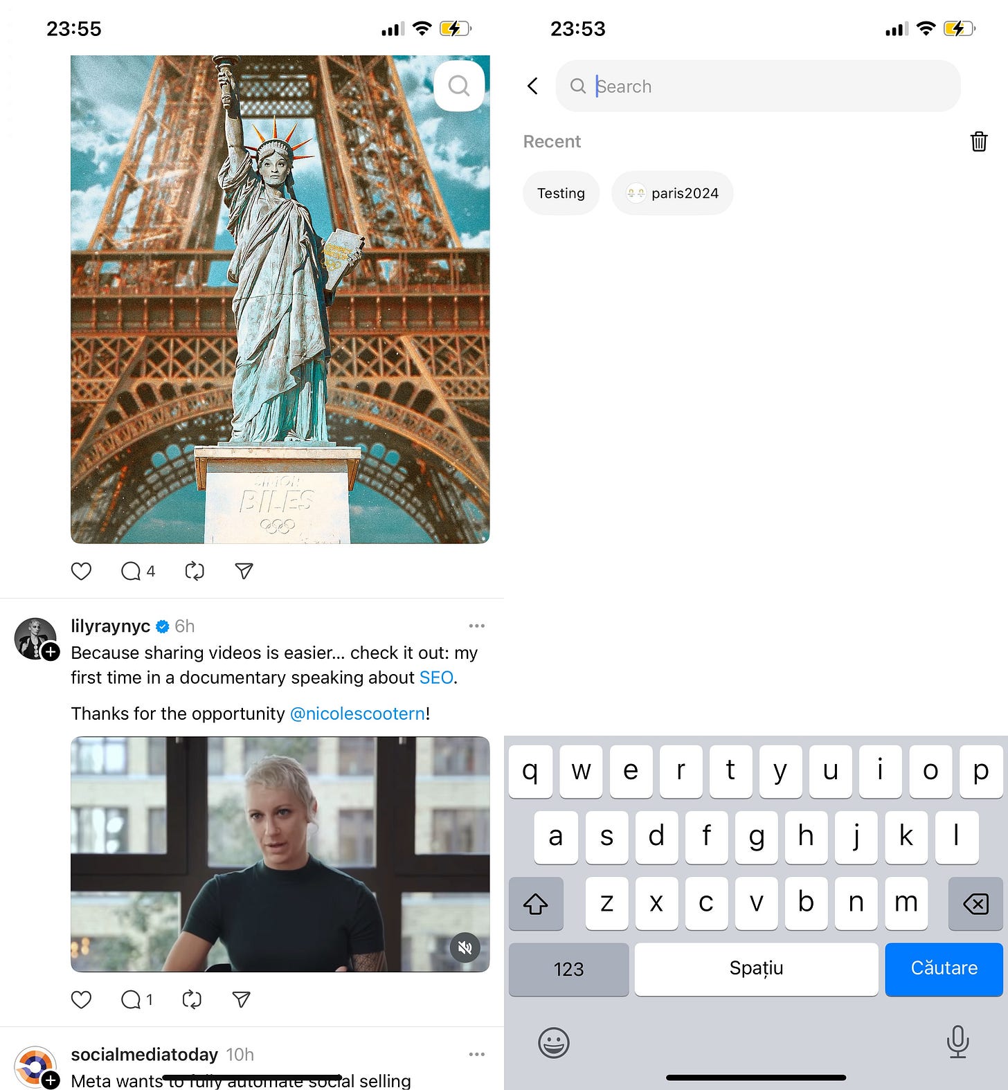This screenshot has width=1008, height=1090.
Task: Share the statue post with the send icon
Action: tap(244, 571)
